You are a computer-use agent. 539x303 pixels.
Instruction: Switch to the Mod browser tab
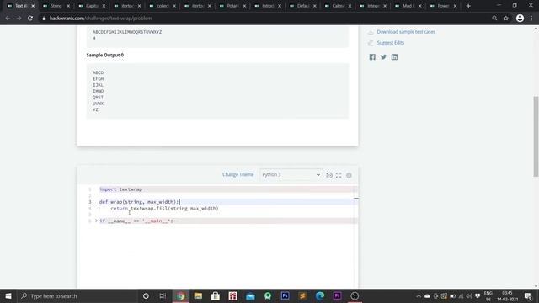tap(408, 6)
